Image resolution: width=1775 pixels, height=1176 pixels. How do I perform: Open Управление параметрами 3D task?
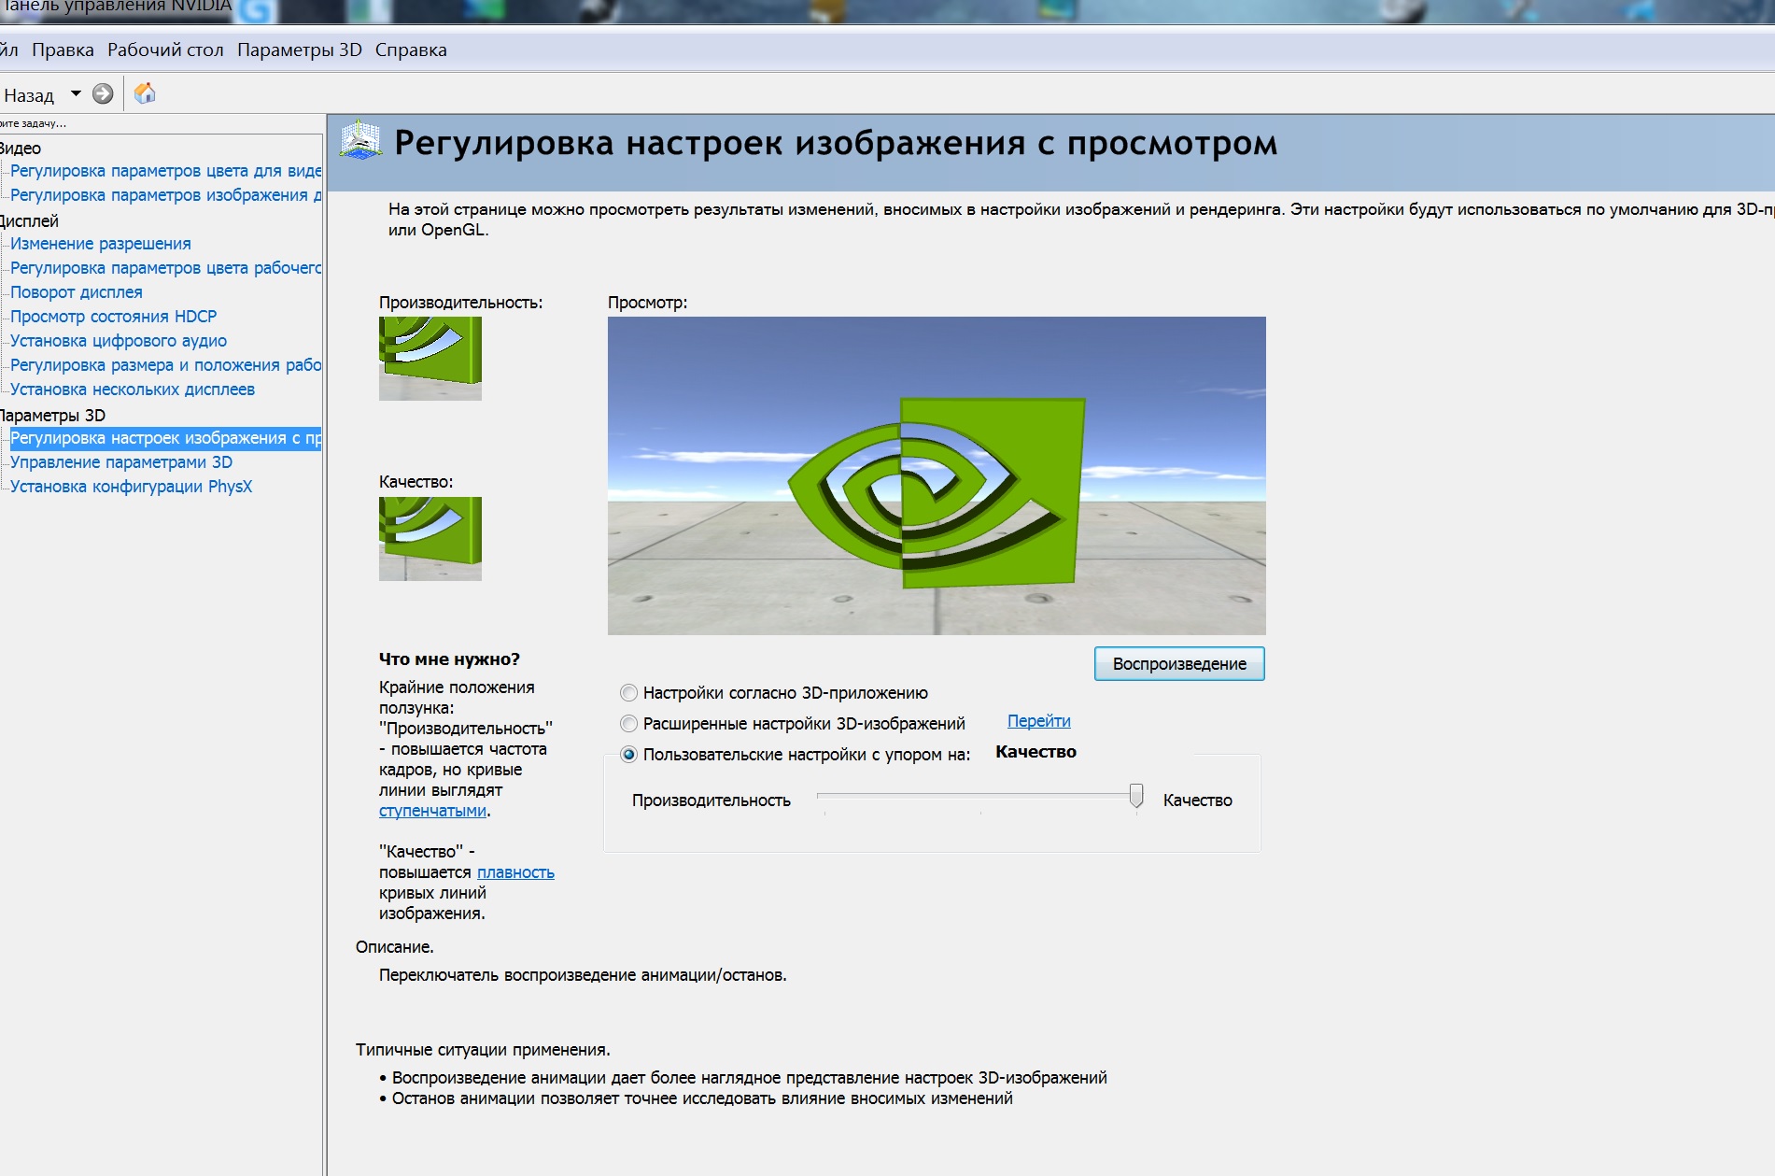tap(121, 462)
